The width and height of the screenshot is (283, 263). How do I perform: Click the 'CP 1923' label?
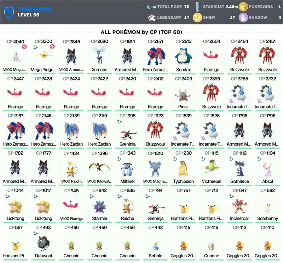[x=155, y=116]
